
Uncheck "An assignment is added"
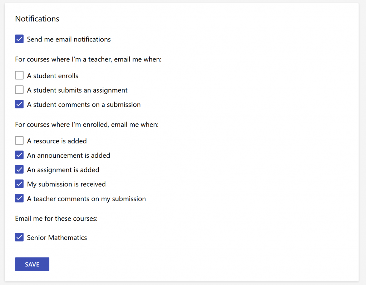(x=19, y=169)
